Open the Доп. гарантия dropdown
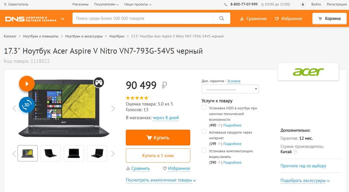The width and height of the screenshot is (349, 192). click(230, 89)
